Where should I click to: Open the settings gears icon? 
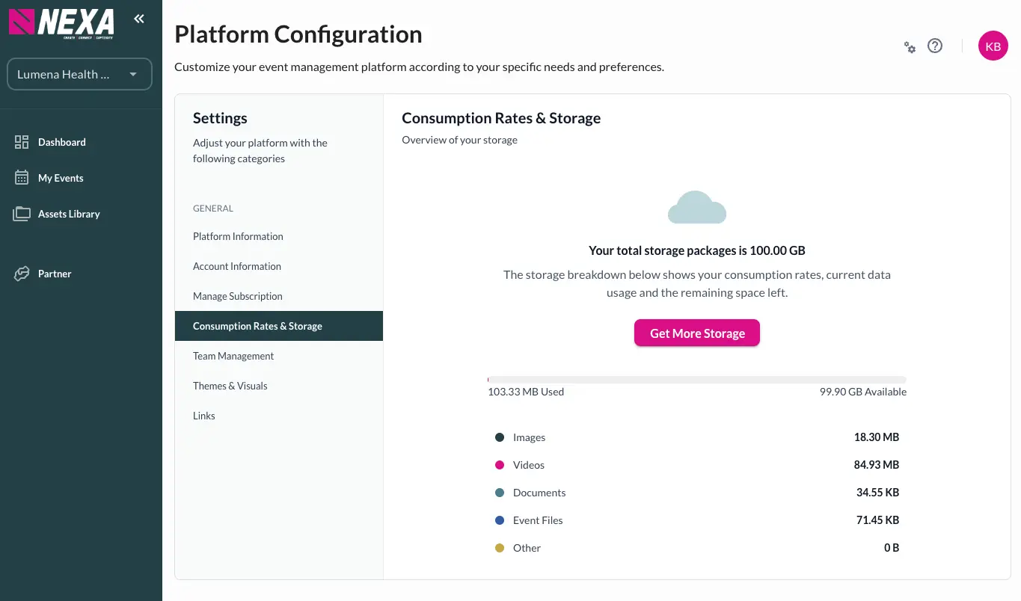click(x=910, y=47)
